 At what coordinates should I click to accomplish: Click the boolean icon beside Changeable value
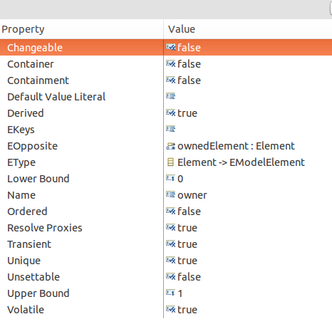click(x=171, y=47)
